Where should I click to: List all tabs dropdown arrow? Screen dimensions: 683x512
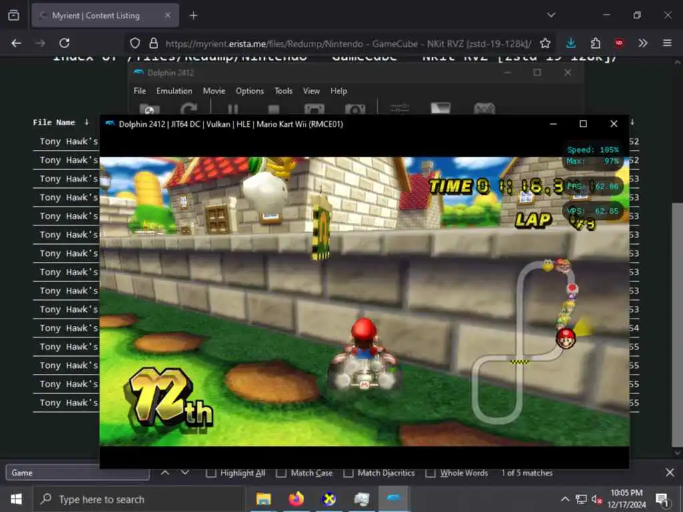(551, 15)
